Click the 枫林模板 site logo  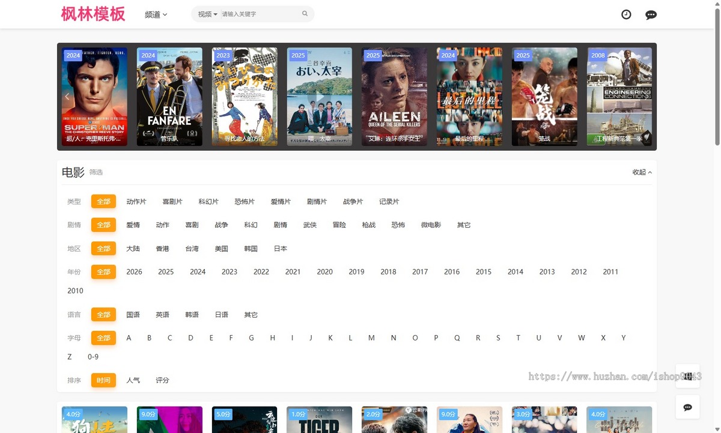pyautogui.click(x=93, y=14)
